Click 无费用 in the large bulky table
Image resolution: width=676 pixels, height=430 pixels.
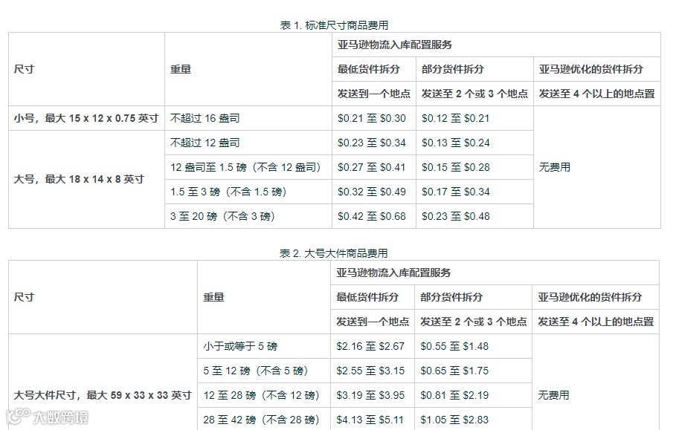[x=553, y=395]
